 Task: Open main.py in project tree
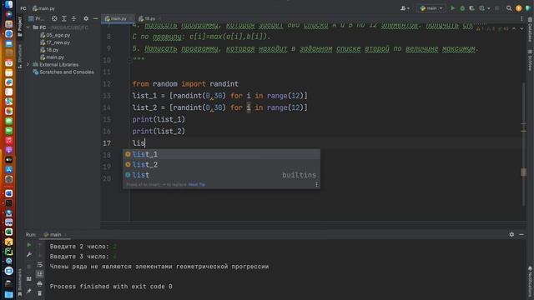[x=52, y=57]
